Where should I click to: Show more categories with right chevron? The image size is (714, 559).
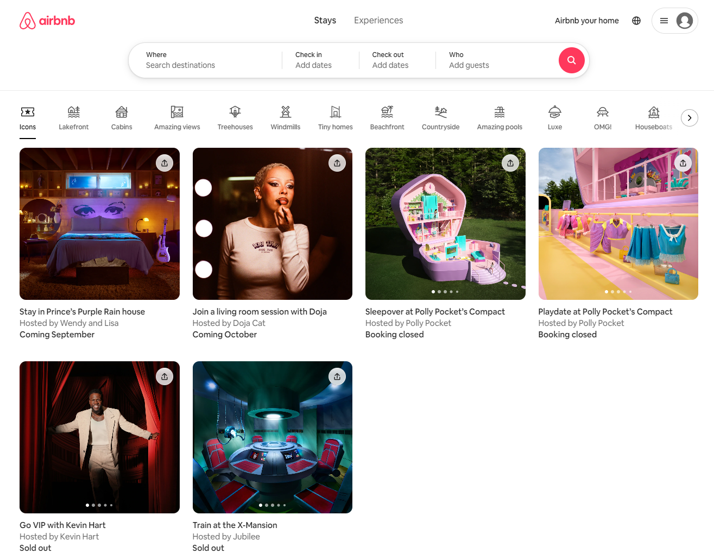click(x=690, y=118)
